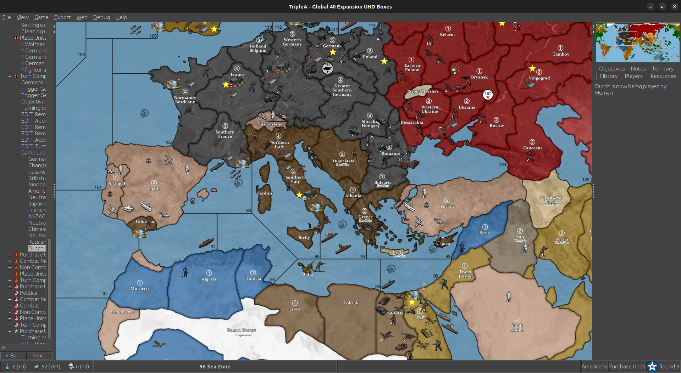The width and height of the screenshot is (681, 373).
Task: Open the File menu
Action: coord(6,17)
